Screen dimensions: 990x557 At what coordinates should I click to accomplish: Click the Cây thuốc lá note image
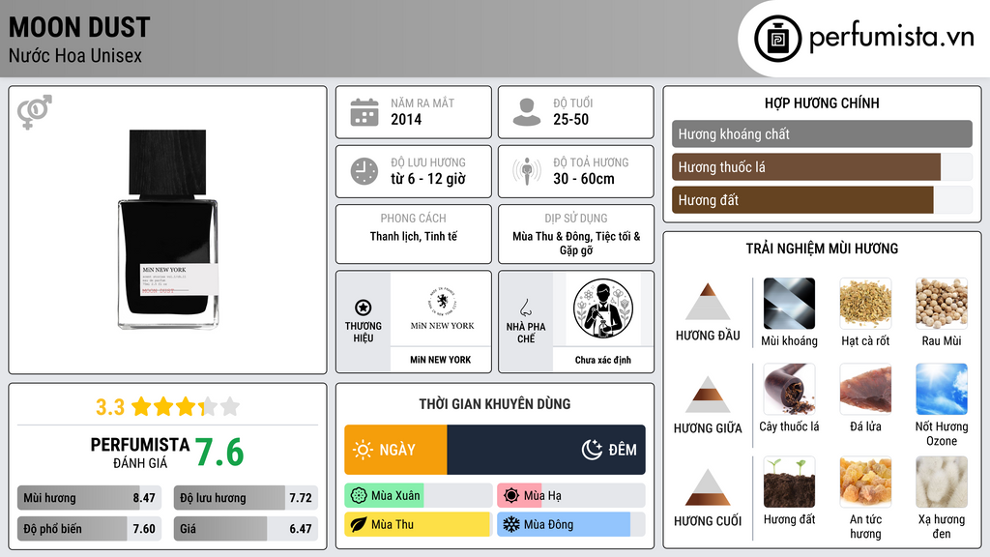[789, 389]
